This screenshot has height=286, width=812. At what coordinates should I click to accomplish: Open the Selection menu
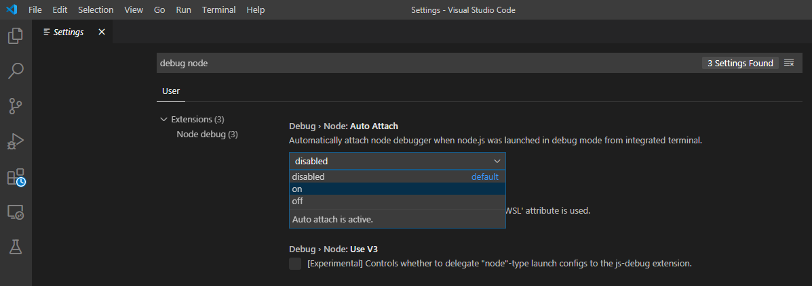click(96, 10)
